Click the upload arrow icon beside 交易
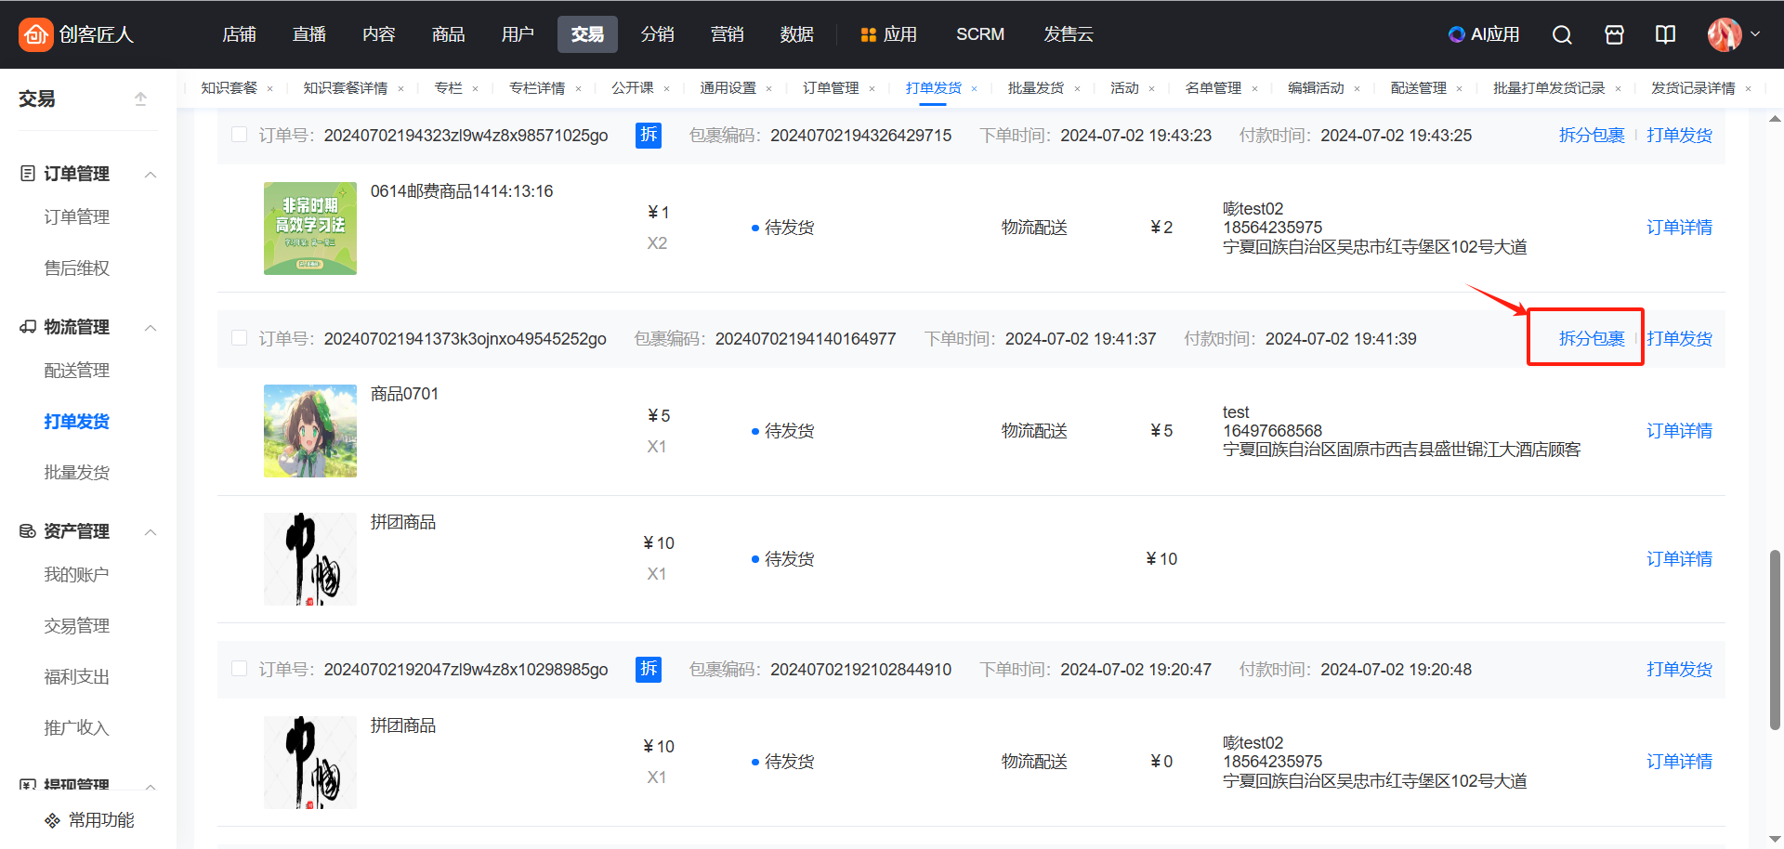The width and height of the screenshot is (1784, 849). click(140, 98)
